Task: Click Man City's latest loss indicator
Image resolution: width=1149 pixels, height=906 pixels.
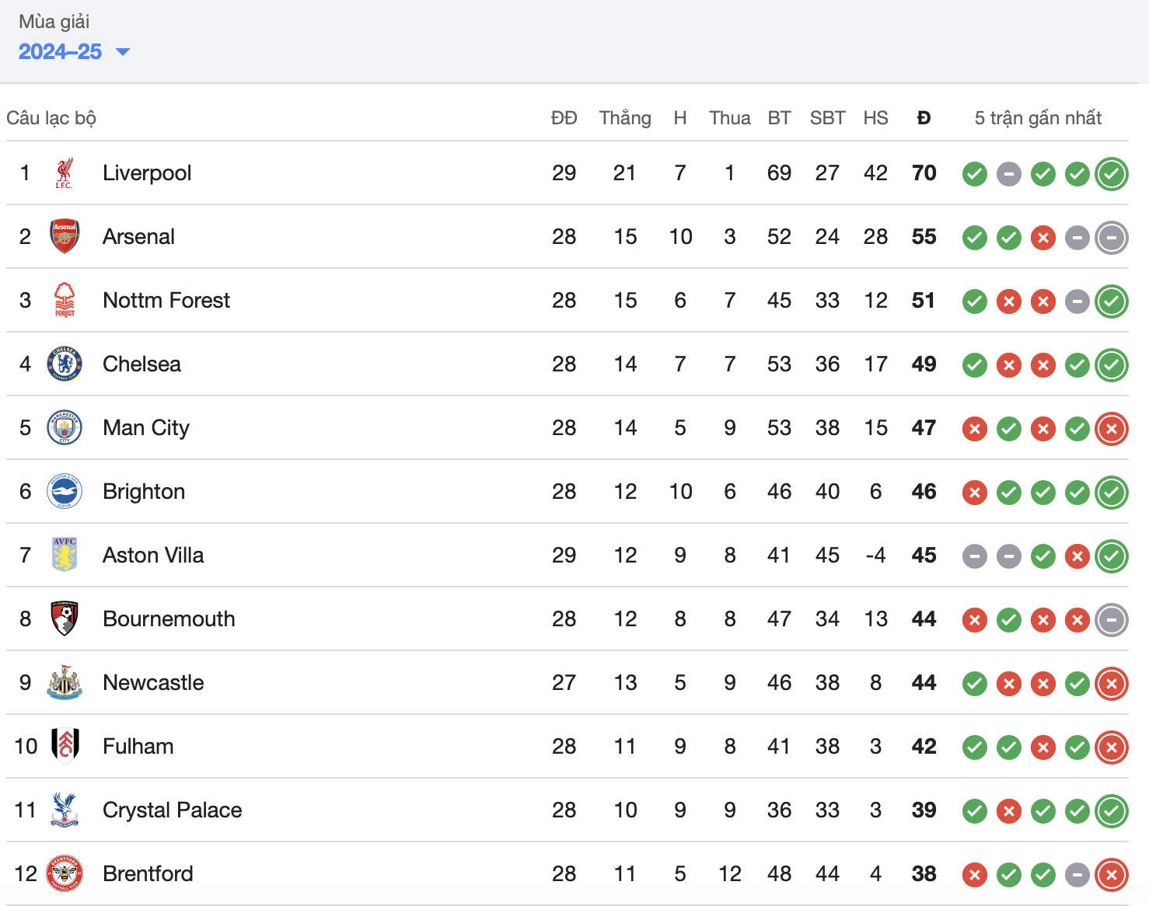Action: [x=1112, y=429]
